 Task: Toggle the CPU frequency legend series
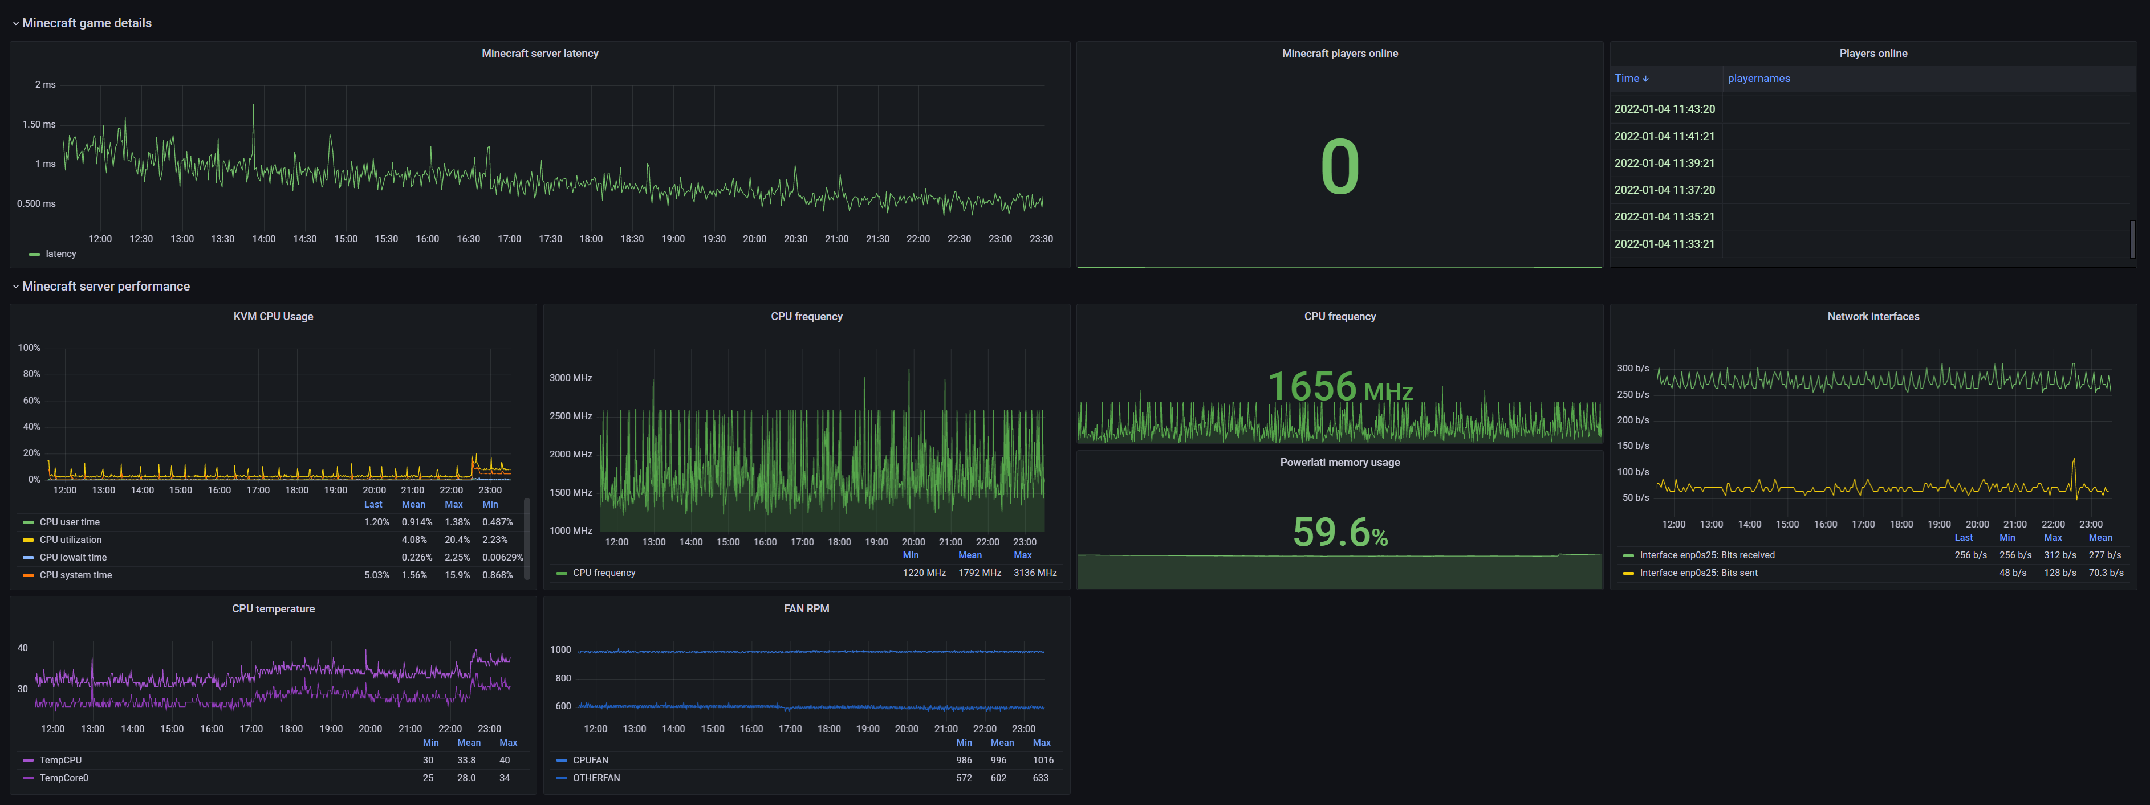coord(603,573)
